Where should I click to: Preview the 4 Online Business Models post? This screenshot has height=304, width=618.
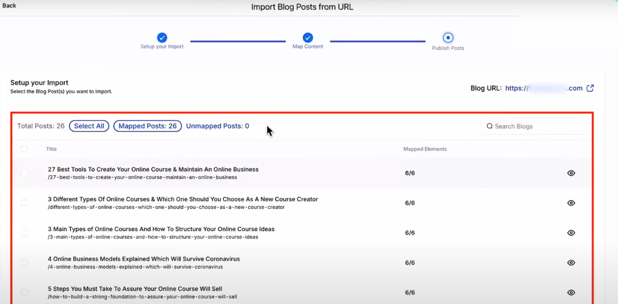coord(571,263)
